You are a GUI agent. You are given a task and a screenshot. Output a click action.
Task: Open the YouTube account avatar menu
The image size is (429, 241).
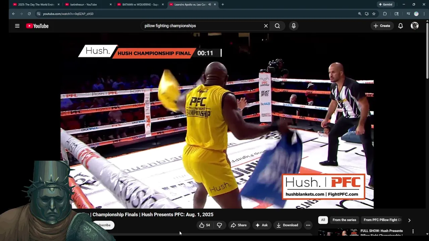(415, 26)
